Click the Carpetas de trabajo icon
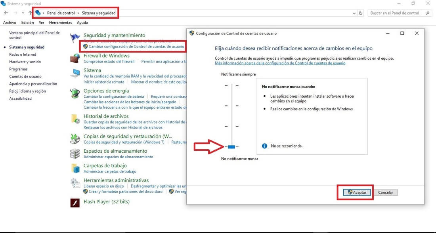 pyautogui.click(x=75, y=168)
